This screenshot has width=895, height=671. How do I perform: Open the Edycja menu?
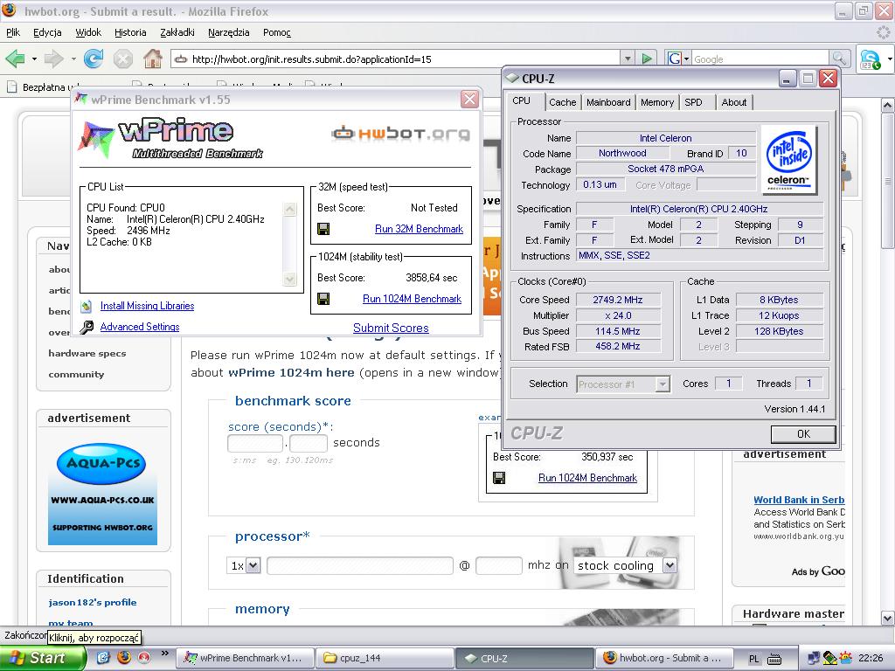47,32
